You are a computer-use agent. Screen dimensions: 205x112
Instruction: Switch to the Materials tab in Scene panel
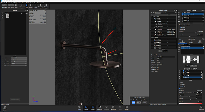click(165, 51)
